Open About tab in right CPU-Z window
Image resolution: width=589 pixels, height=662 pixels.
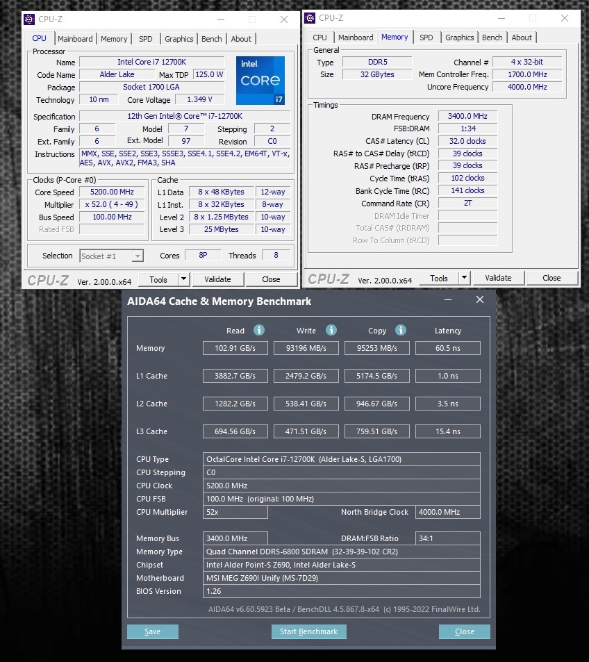click(522, 38)
